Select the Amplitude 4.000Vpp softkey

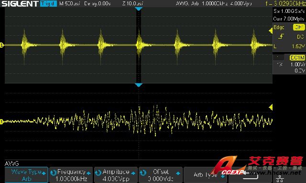tap(116, 175)
